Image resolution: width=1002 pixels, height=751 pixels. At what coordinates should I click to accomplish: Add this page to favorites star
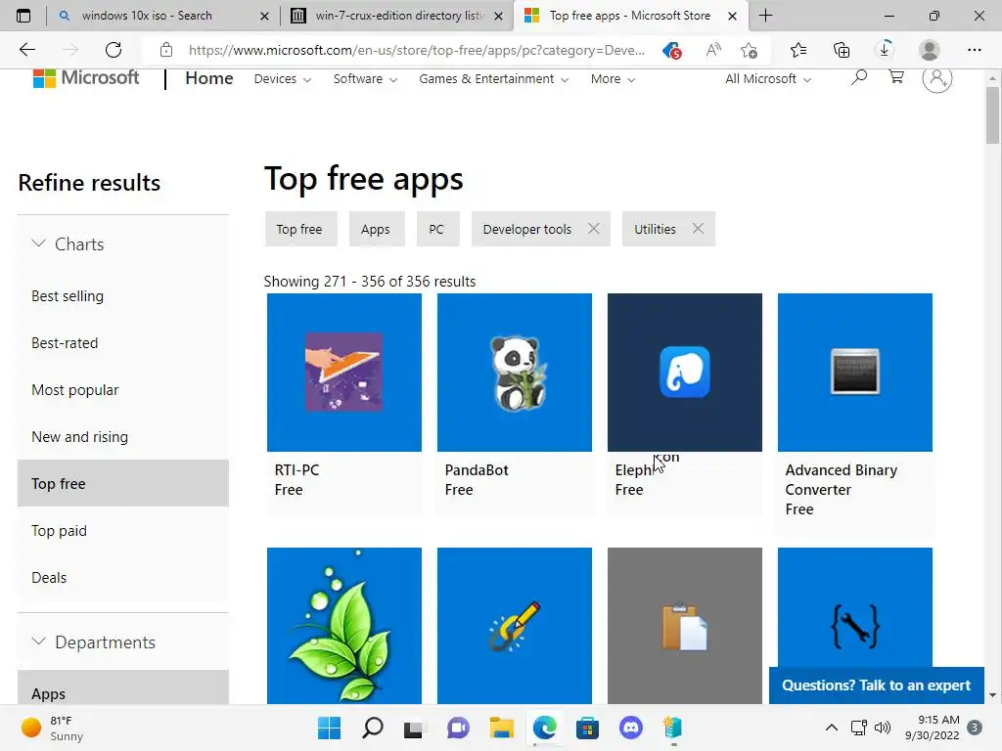click(x=749, y=50)
